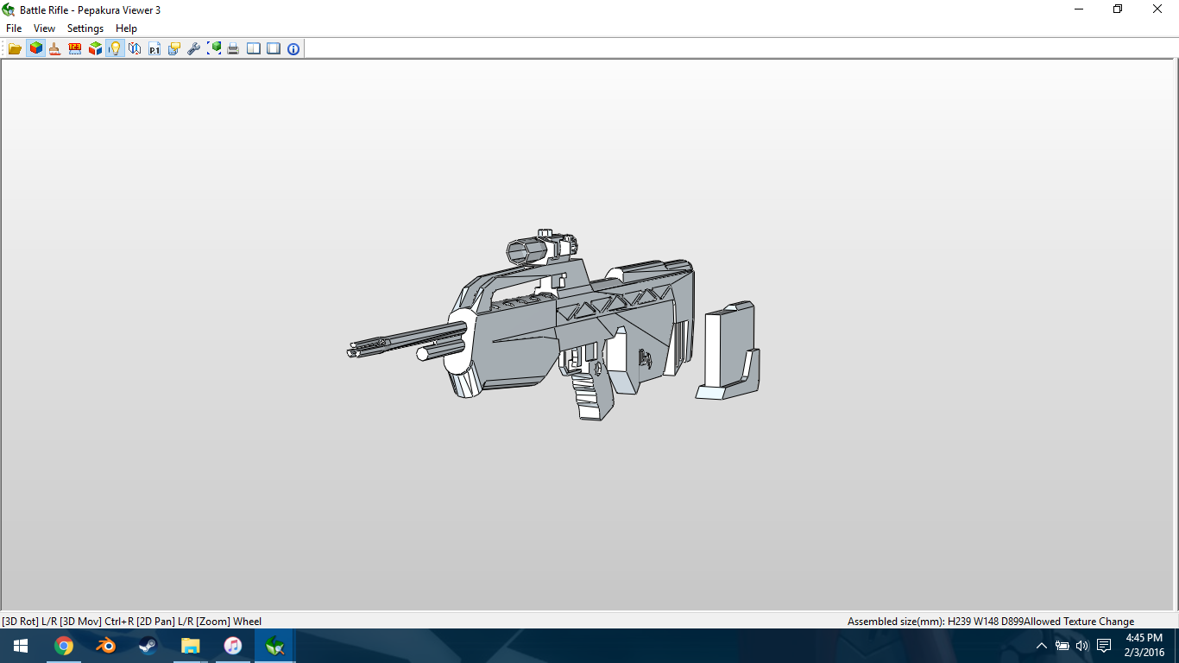Open File Explorer from the taskbar
Viewport: 1179px width, 663px height.
pyautogui.click(x=191, y=646)
